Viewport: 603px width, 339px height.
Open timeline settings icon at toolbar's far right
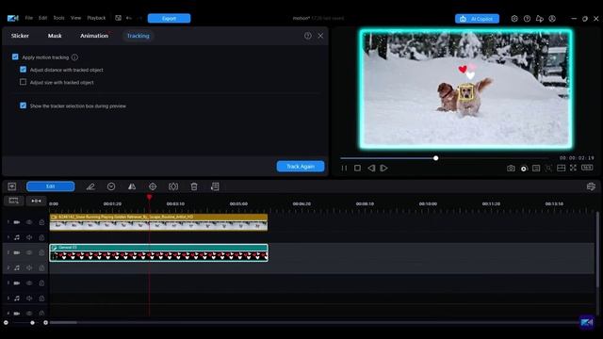[591, 186]
